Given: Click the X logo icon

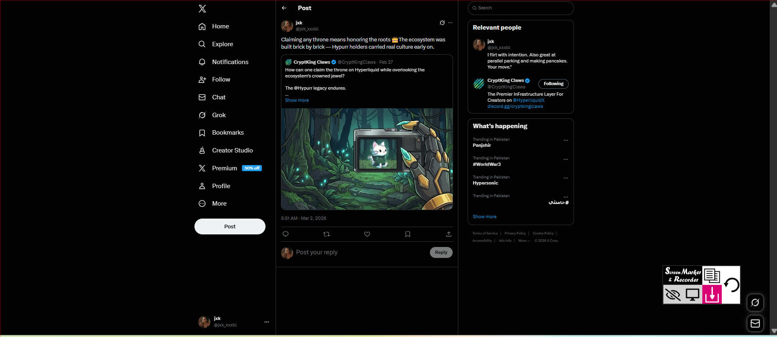Looking at the screenshot, I should [202, 9].
